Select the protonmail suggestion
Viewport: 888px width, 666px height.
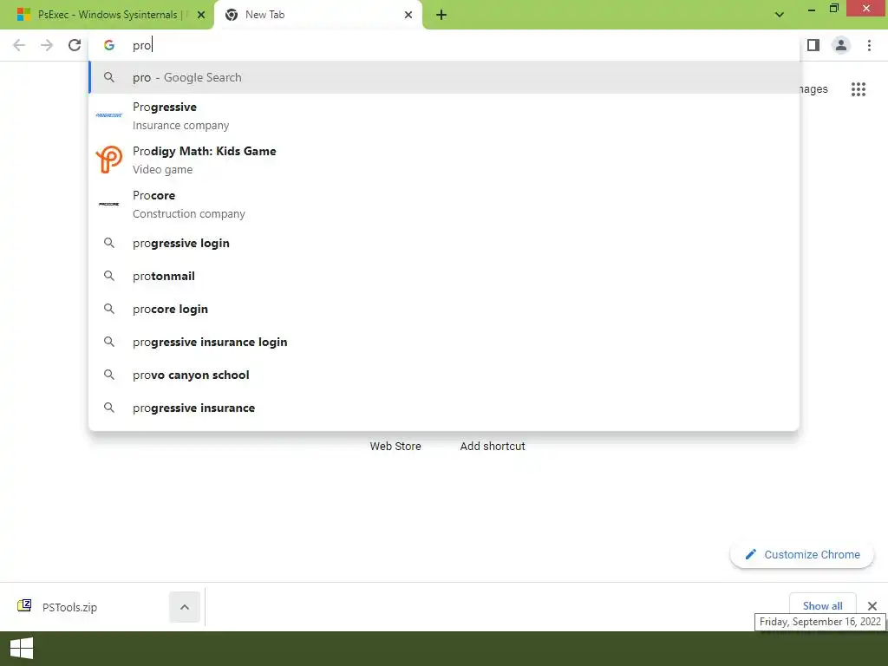pos(444,276)
